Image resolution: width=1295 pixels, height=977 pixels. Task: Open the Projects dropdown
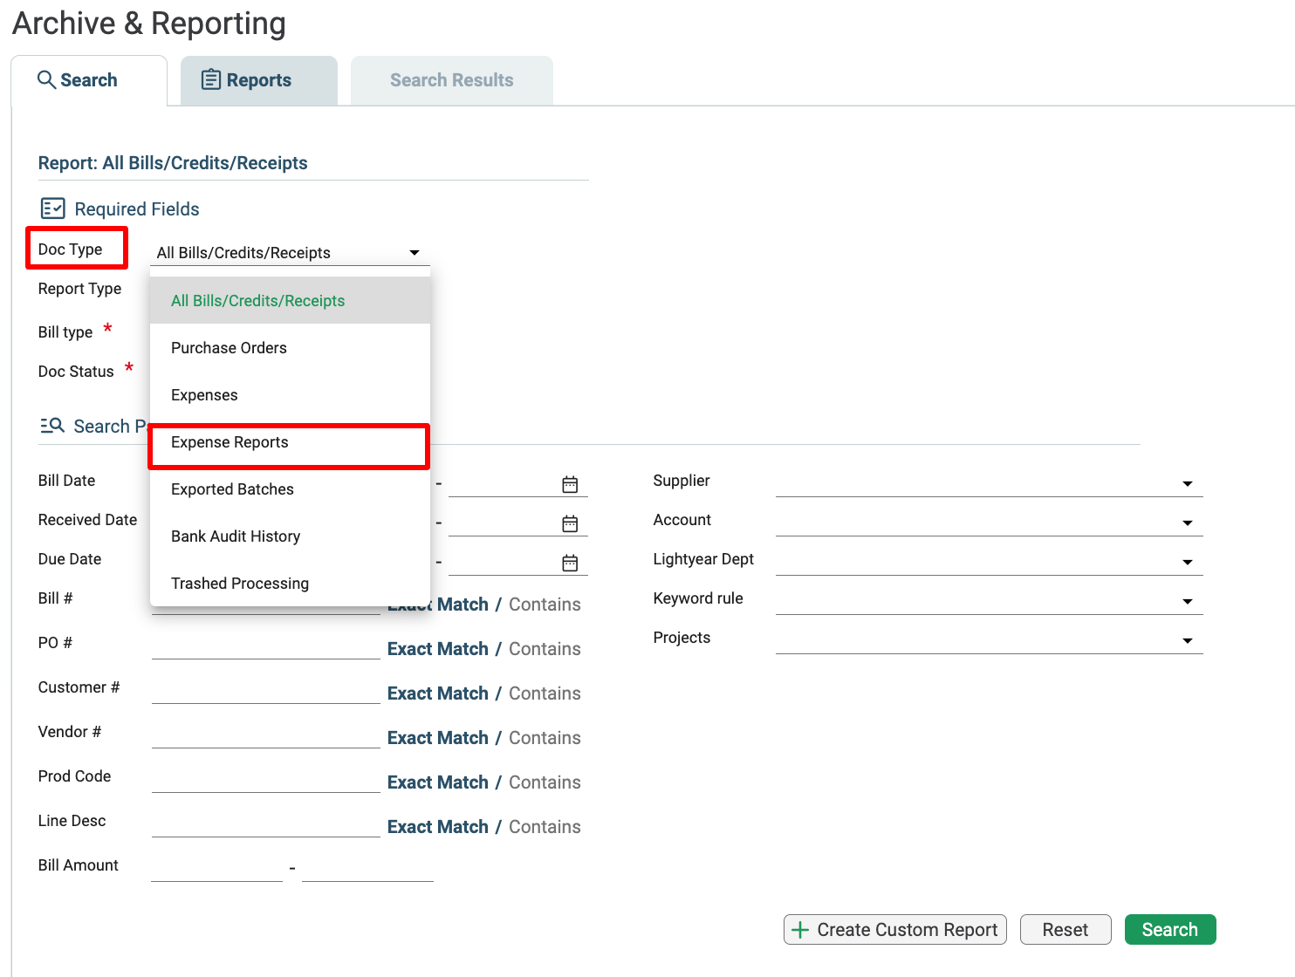click(x=989, y=639)
